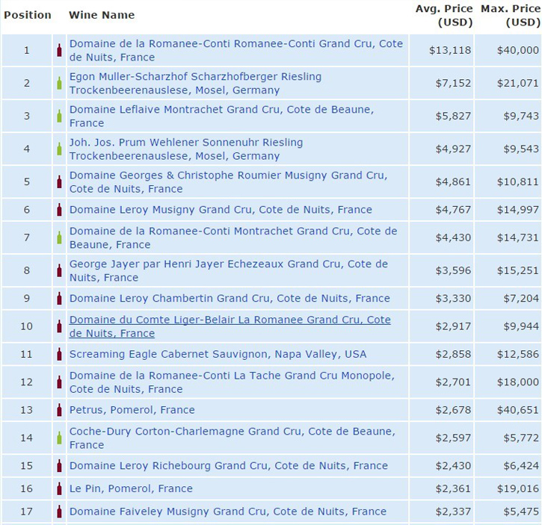Click the Avg. Price (USD) column header

[444, 16]
